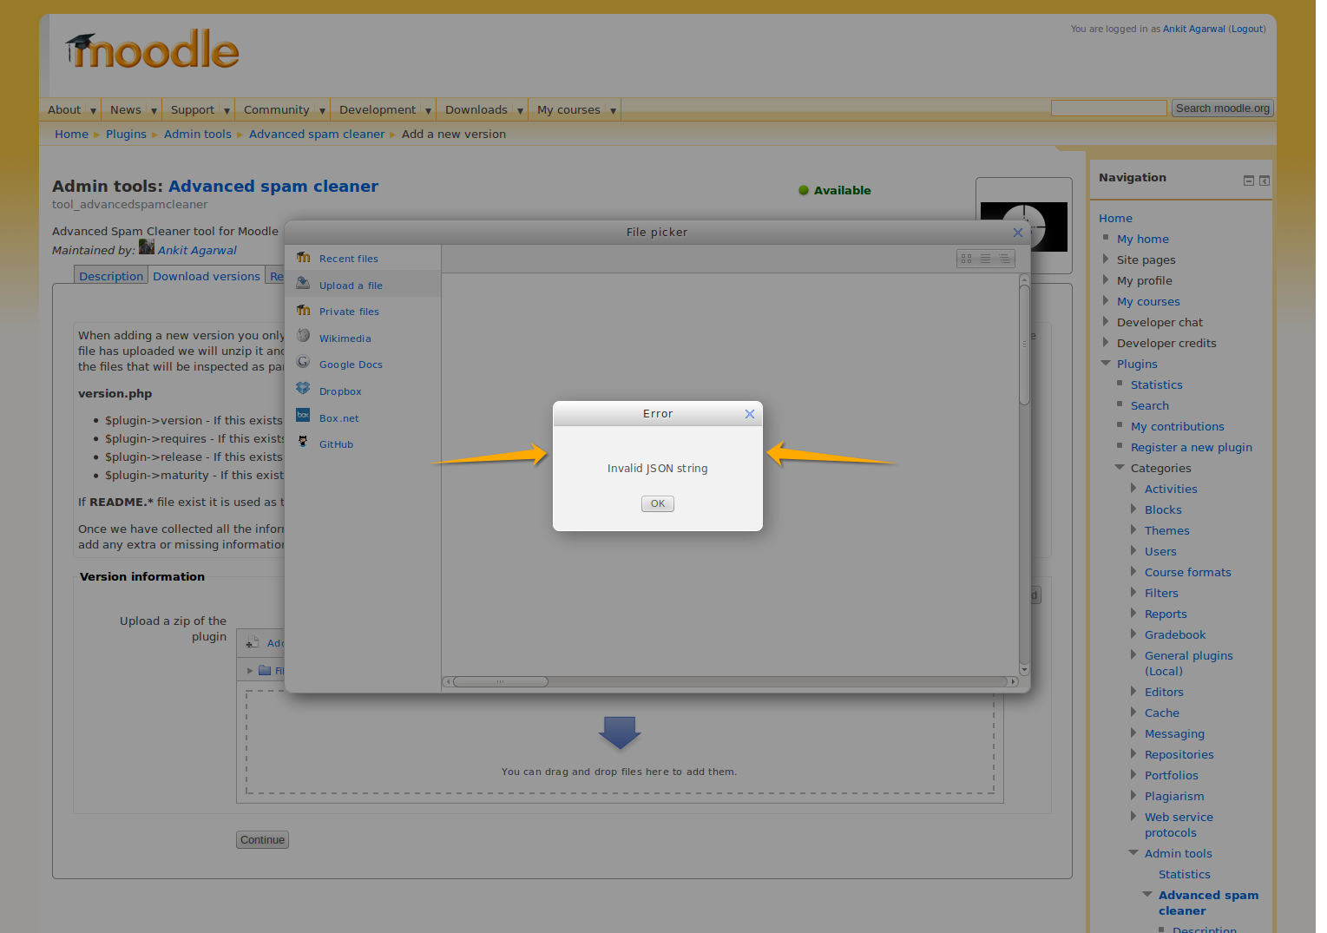Image resolution: width=1327 pixels, height=933 pixels.
Task: Dock the Navigation block to side
Action: [1265, 181]
